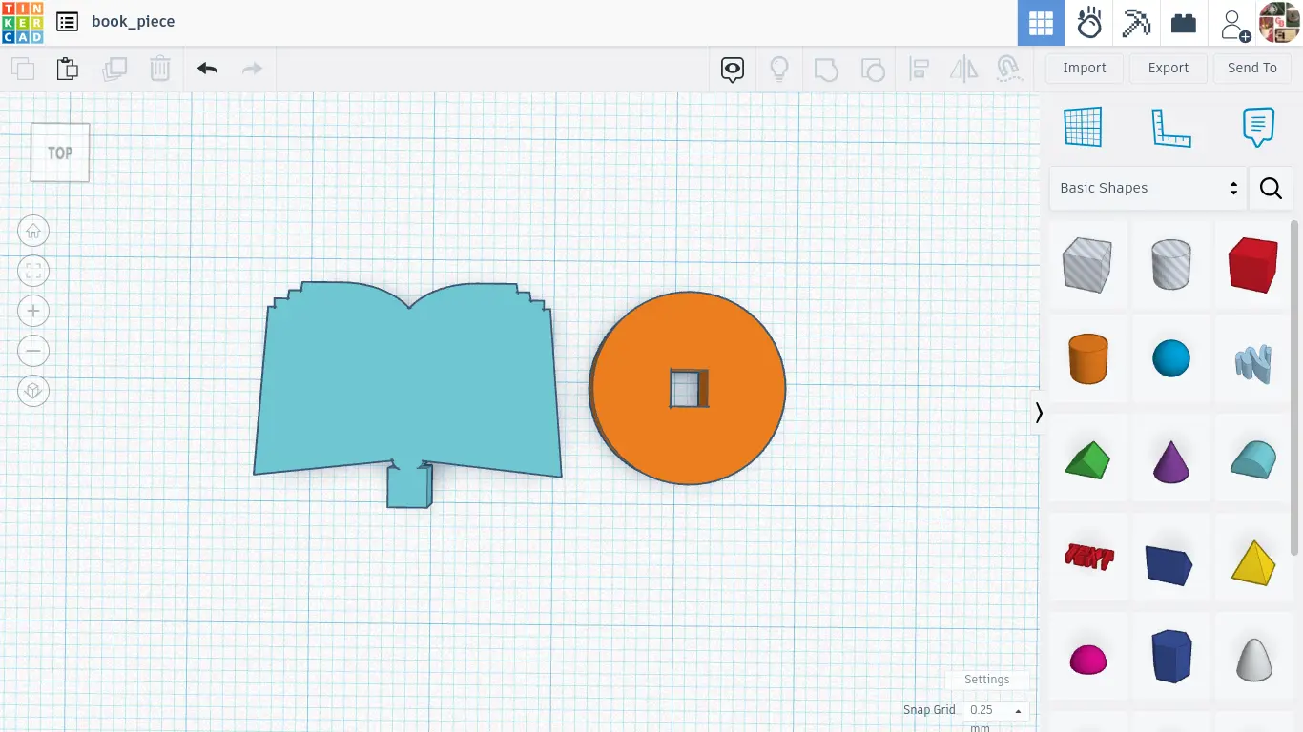1303x732 pixels.
Task: Open the Workplane tool
Action: click(x=1083, y=127)
